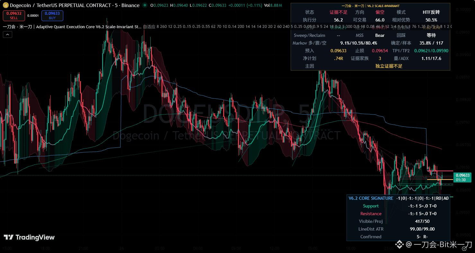Viewport: 475px width, 253px height.
Task: Click the Support row label
Action: (x=371, y=206)
